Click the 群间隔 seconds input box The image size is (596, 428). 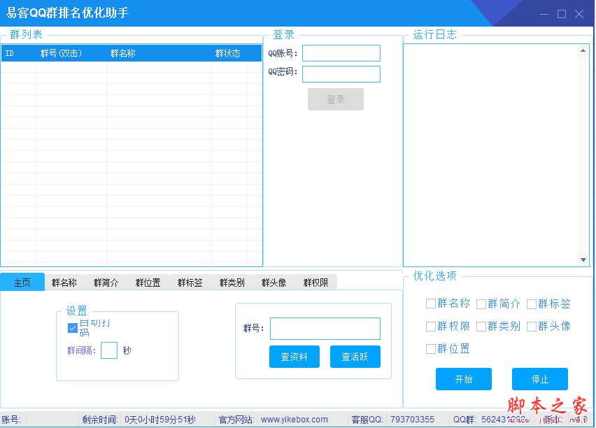109,350
